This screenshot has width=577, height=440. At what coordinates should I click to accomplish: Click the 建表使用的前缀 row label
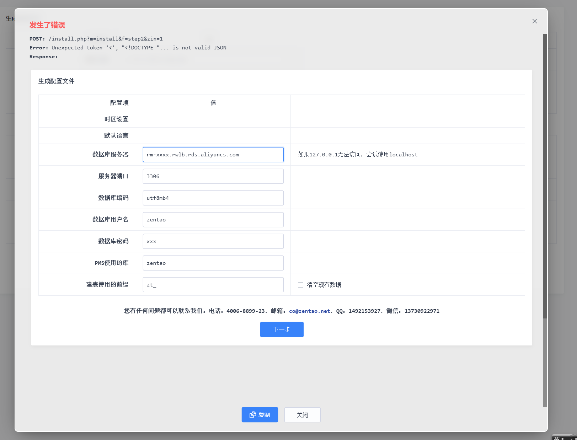tap(107, 285)
